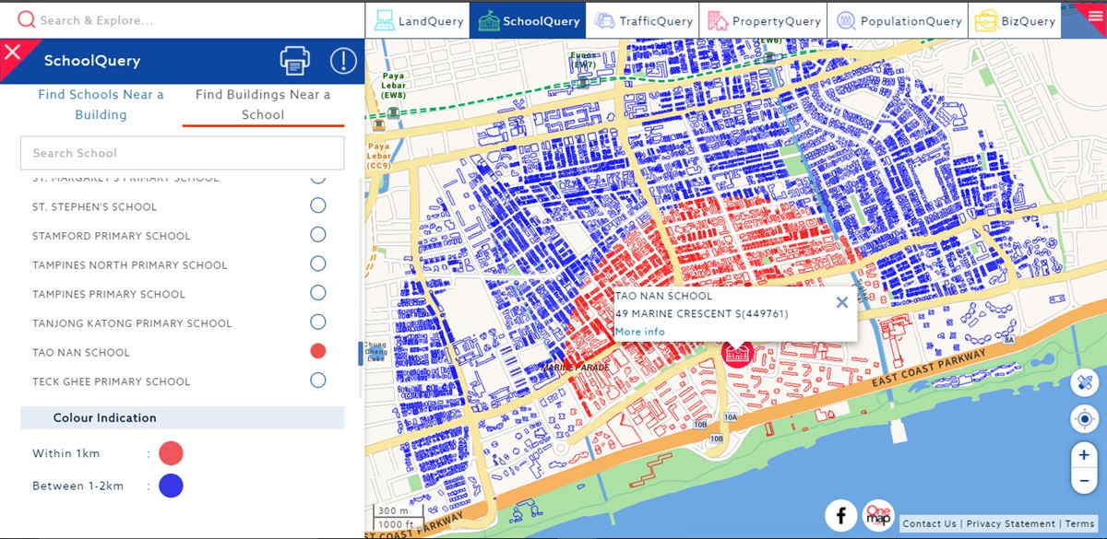Click the Facebook icon on the map

point(840,515)
